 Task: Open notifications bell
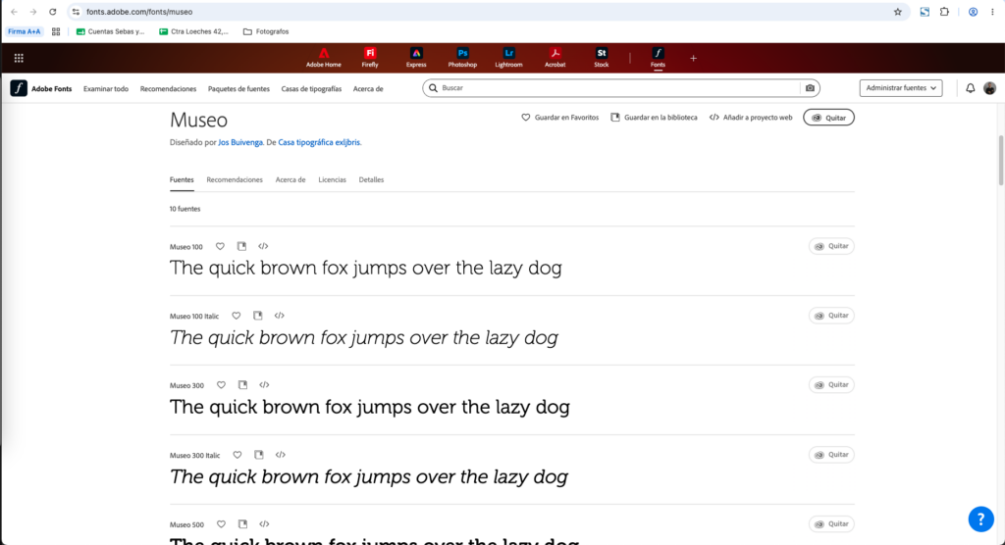pos(971,88)
